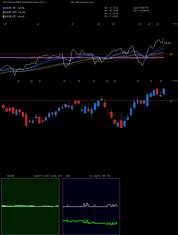Click the magenta DOW PT legend swatch
Viewport: 178px width, 235px height.
(x=4, y=16)
